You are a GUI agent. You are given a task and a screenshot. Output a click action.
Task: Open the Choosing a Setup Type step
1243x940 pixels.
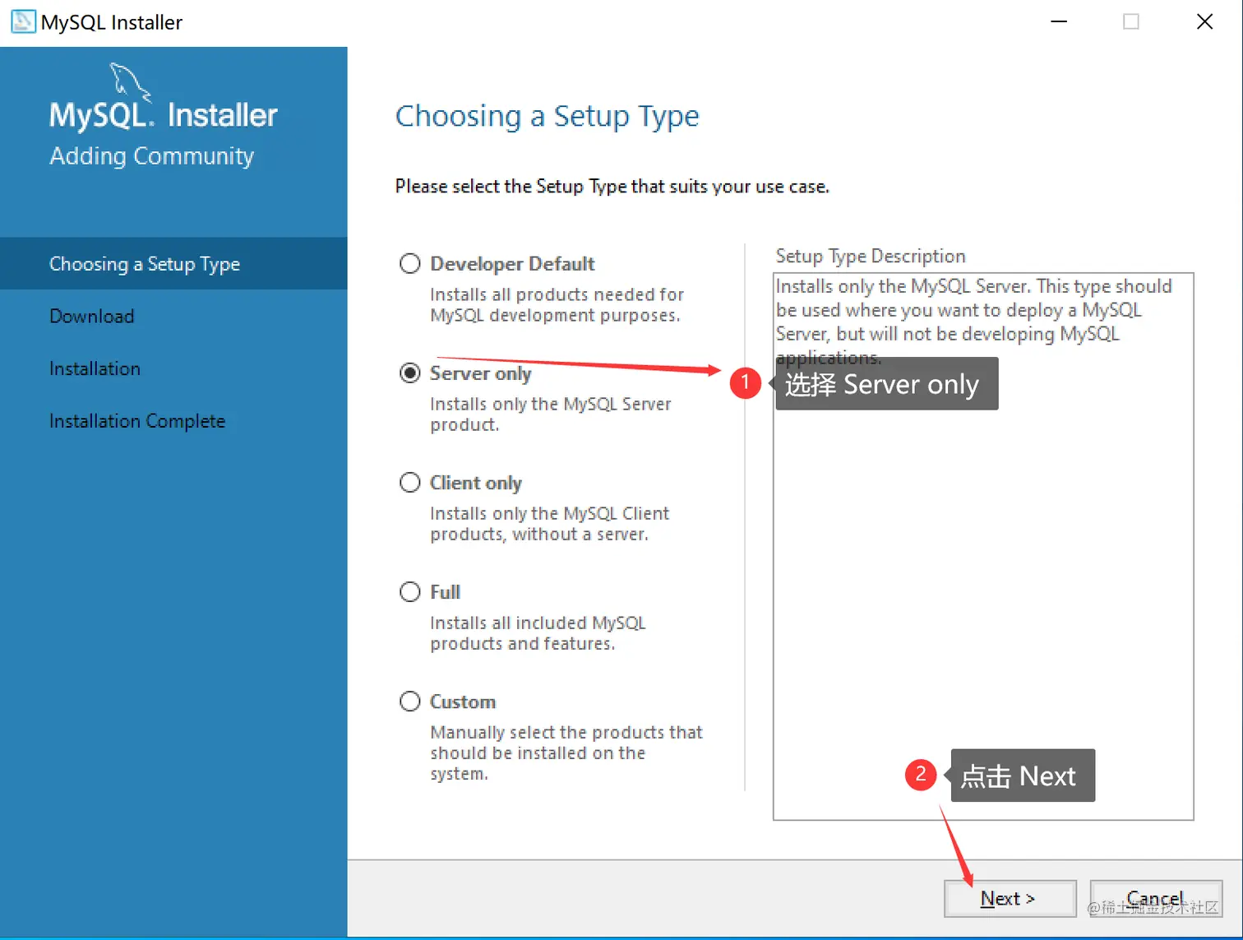(173, 263)
